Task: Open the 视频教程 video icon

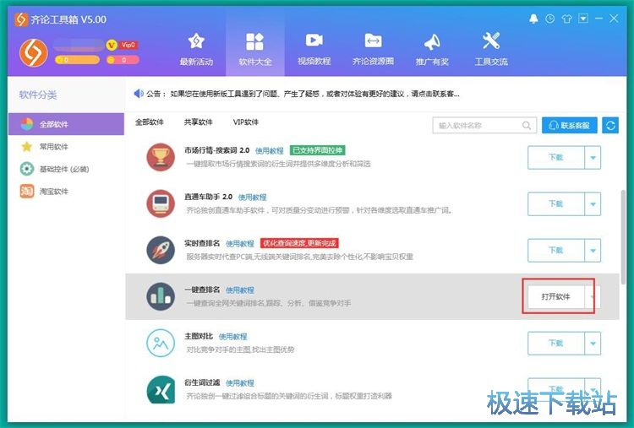Action: [314, 41]
